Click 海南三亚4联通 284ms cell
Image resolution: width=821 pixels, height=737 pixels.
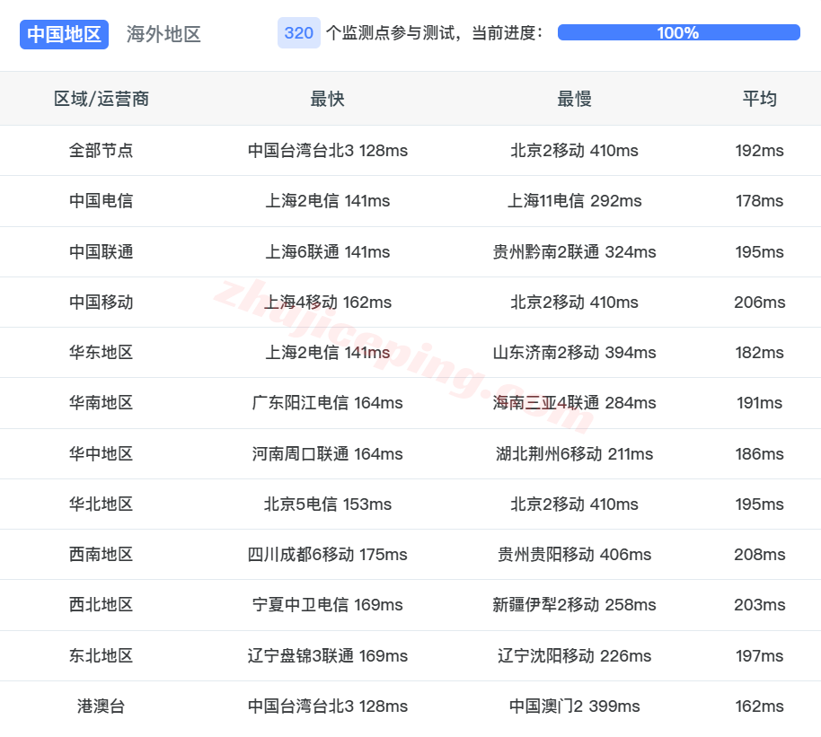click(574, 402)
